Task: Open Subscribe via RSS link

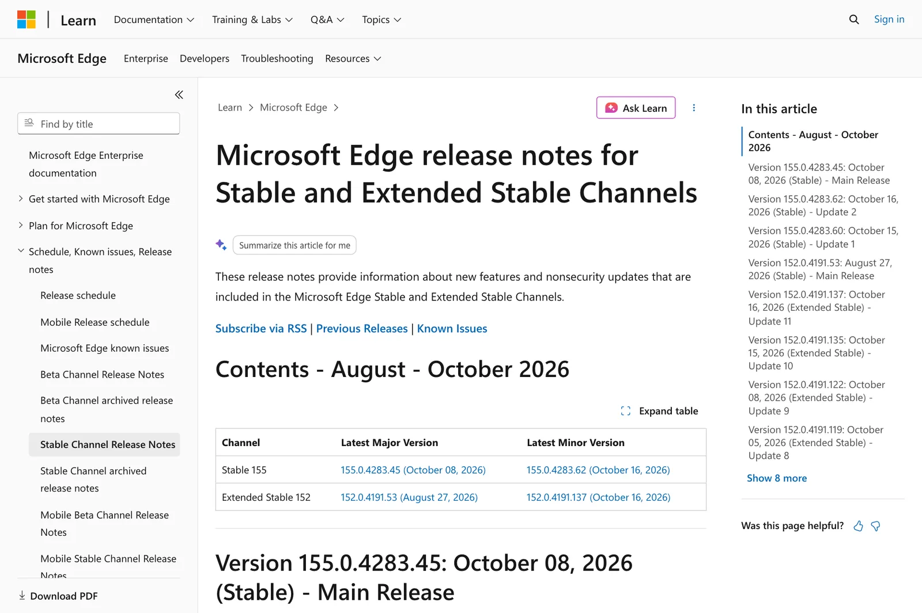Action: pos(261,329)
